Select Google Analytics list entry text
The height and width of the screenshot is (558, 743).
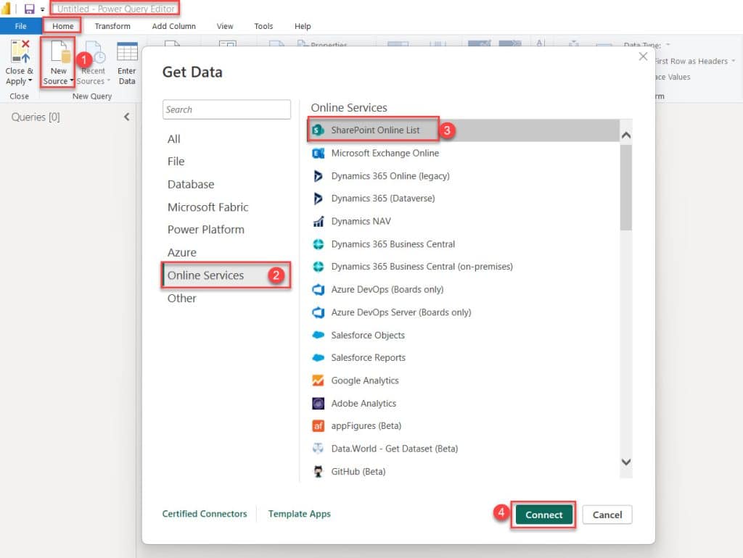coord(365,380)
